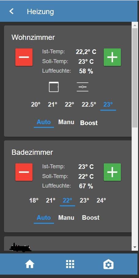Activate Boost mode for Badezimmer
This screenshot has width=139, height=278.
(x=91, y=218)
